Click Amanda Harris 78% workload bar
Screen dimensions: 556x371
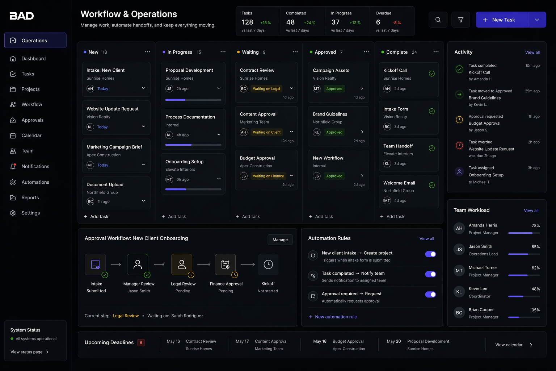pos(524,233)
